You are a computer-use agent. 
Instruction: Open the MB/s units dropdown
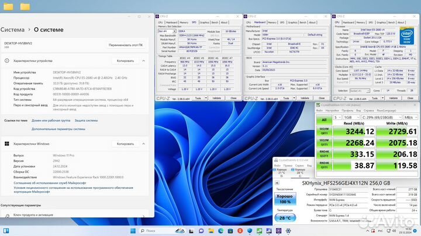410,117
